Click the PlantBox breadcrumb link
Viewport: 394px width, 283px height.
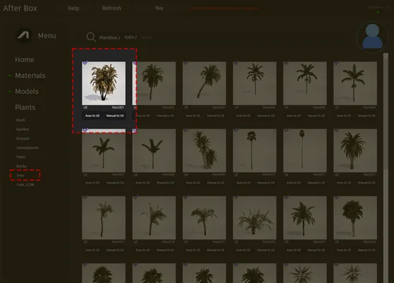point(109,37)
